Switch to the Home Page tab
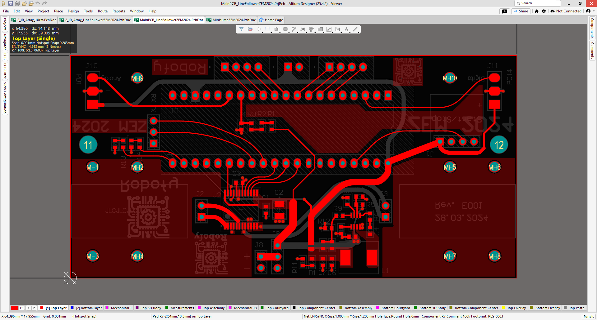597x320 pixels. pyautogui.click(x=271, y=20)
